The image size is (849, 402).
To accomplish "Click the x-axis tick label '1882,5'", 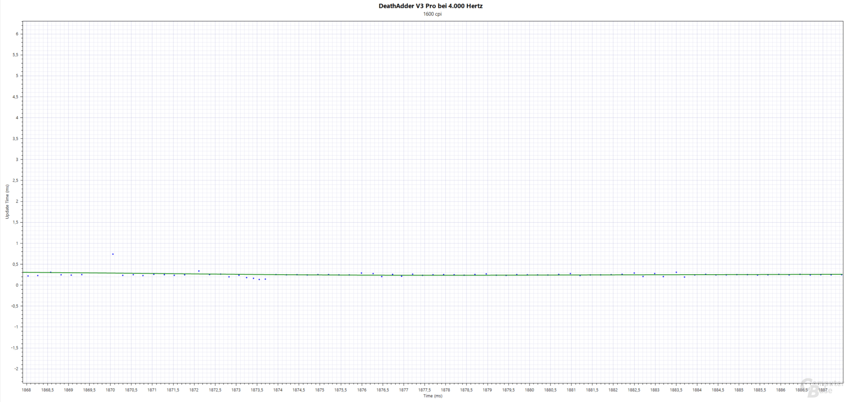I will [634, 390].
